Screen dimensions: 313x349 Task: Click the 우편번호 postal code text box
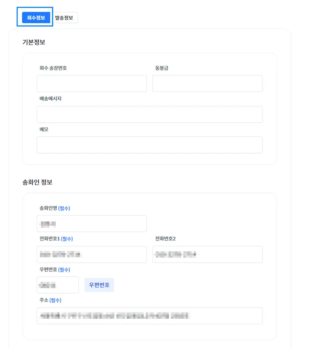pos(58,285)
